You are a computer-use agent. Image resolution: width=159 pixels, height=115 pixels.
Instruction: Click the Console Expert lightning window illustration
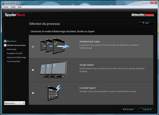[x=54, y=93]
